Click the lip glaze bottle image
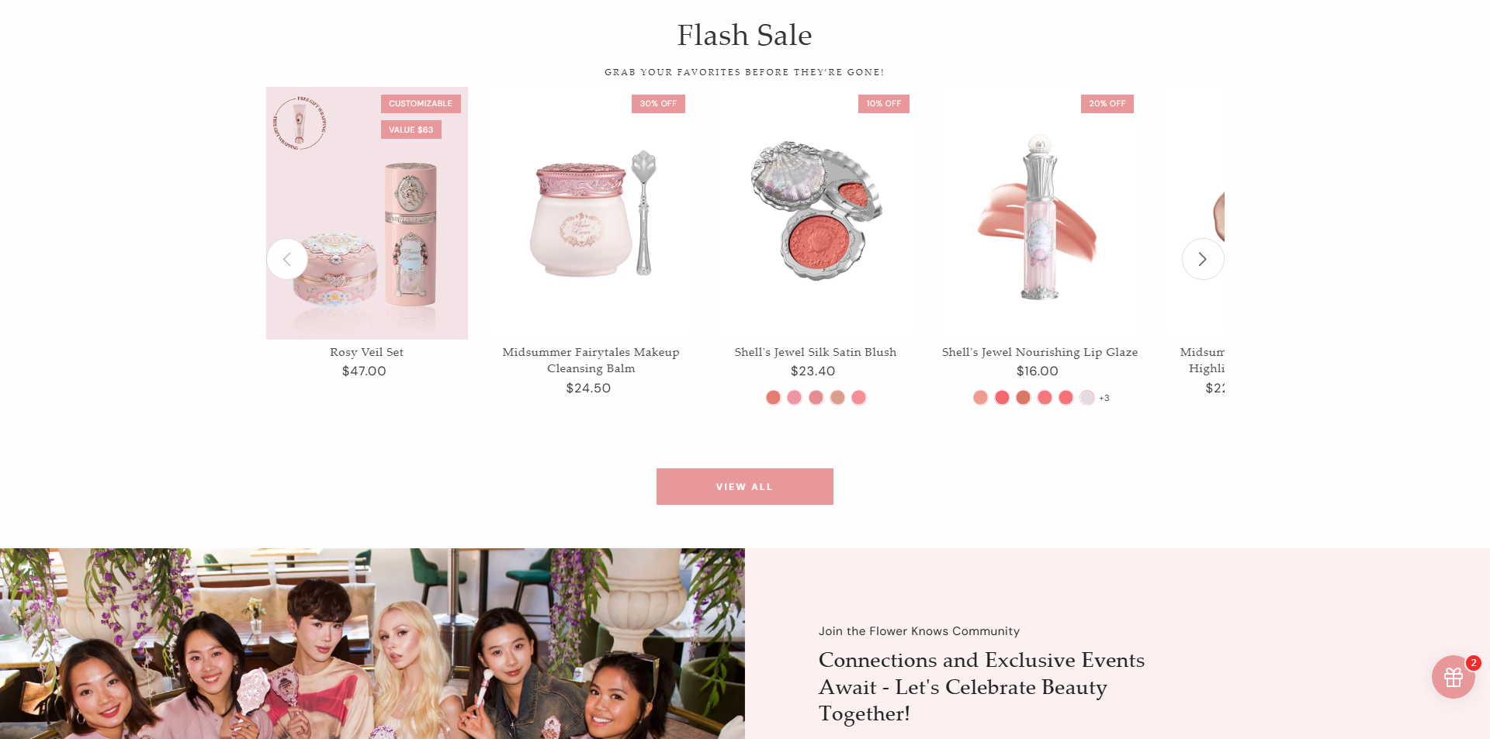Viewport: 1490px width, 739px height. (x=1039, y=213)
